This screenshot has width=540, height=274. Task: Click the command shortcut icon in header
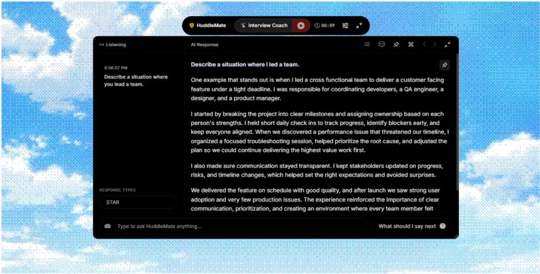point(411,45)
